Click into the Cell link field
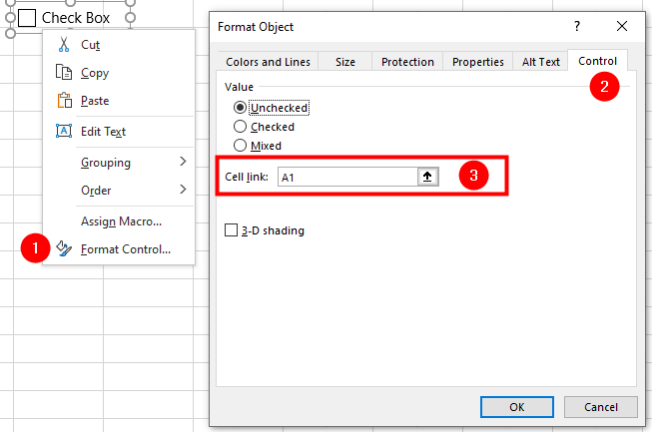652x432 pixels. (347, 177)
